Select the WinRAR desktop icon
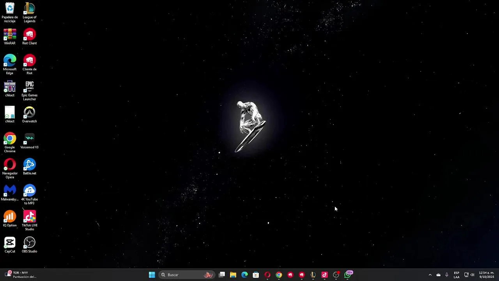499x281 pixels. pos(10,37)
